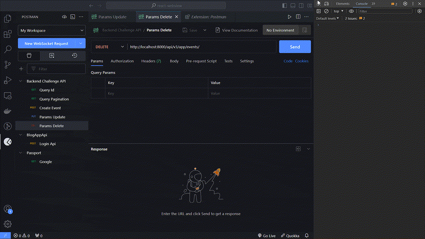The width and height of the screenshot is (425, 239).
Task: Click the Save button
Action: pyautogui.click(x=190, y=30)
